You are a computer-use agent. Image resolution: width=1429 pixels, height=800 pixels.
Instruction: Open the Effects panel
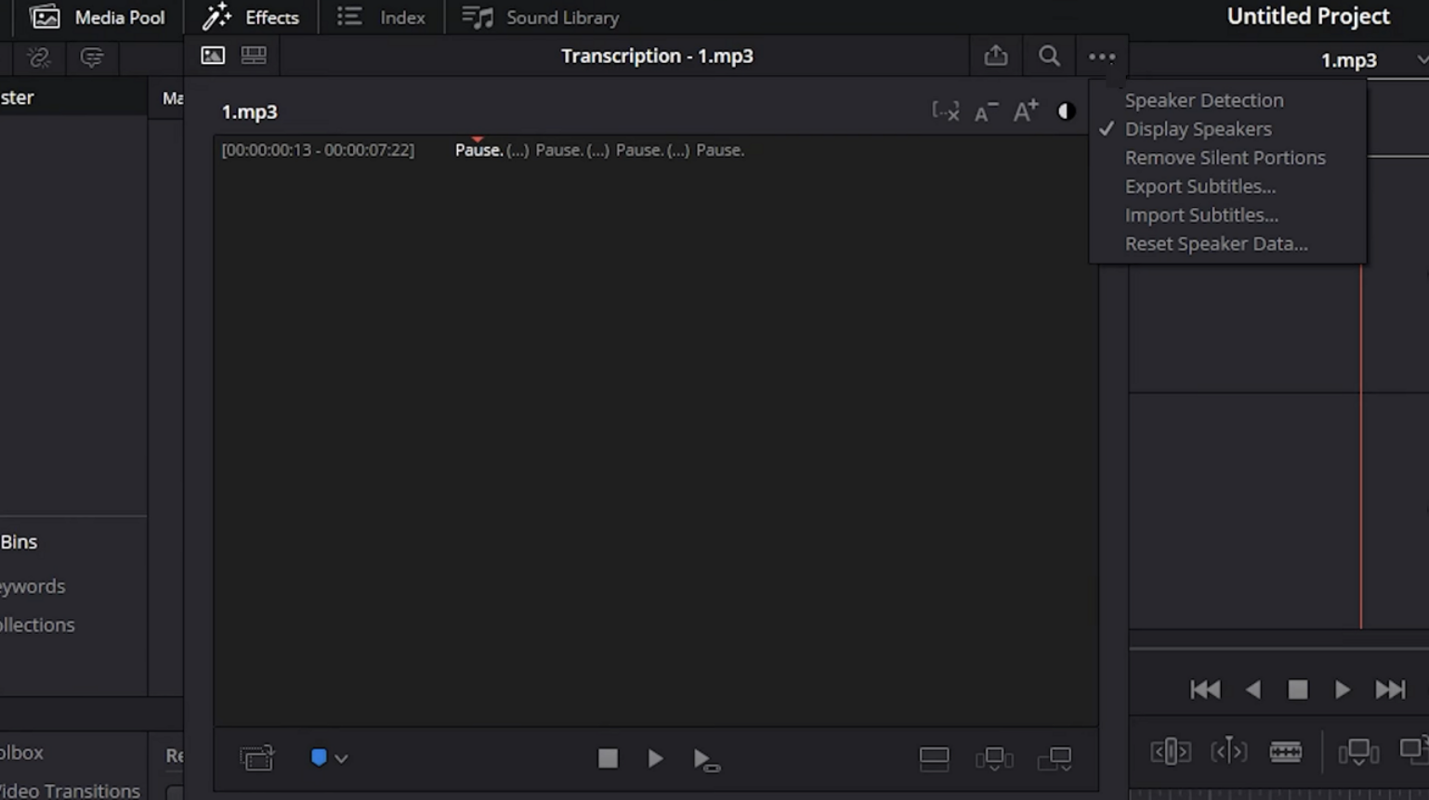click(x=251, y=17)
